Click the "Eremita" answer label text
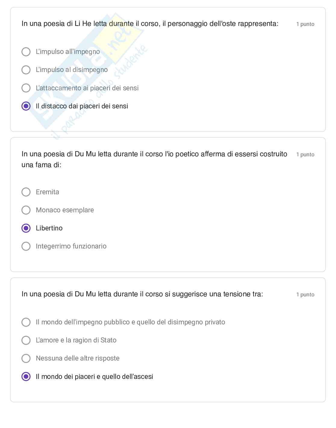Screen dimensions: 336x428 pyautogui.click(x=47, y=192)
